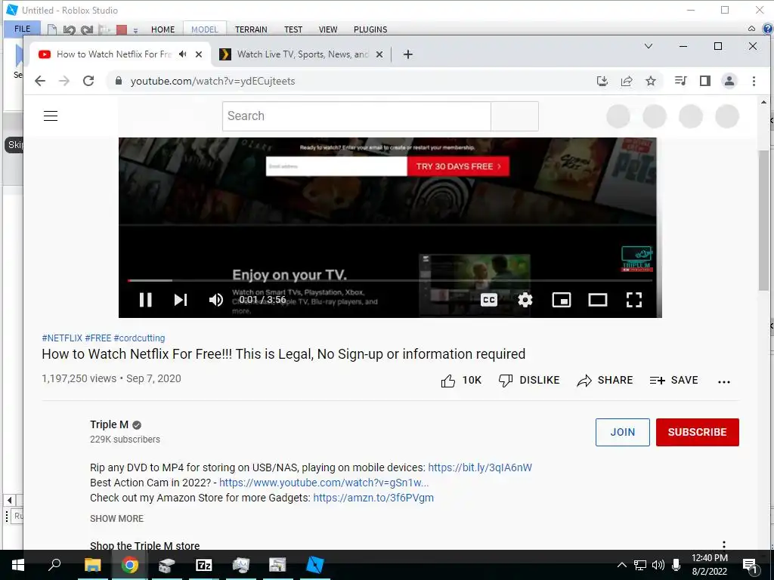Click the page vertical scrollbar
Screen dimensions: 774x580
point(763,220)
